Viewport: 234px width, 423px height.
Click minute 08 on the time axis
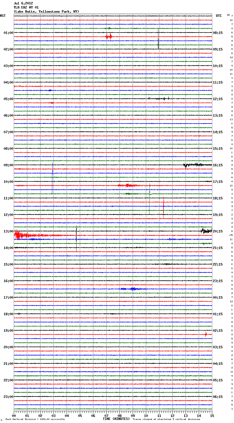[119, 416]
